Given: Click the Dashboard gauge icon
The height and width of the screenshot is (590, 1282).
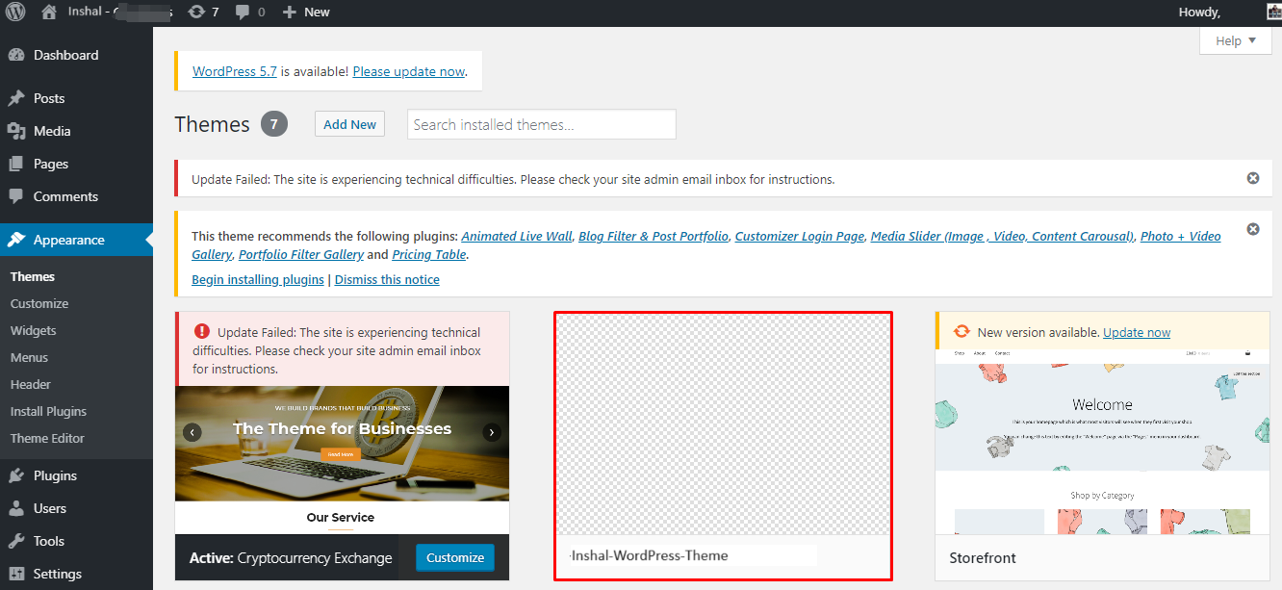Looking at the screenshot, I should [x=16, y=55].
